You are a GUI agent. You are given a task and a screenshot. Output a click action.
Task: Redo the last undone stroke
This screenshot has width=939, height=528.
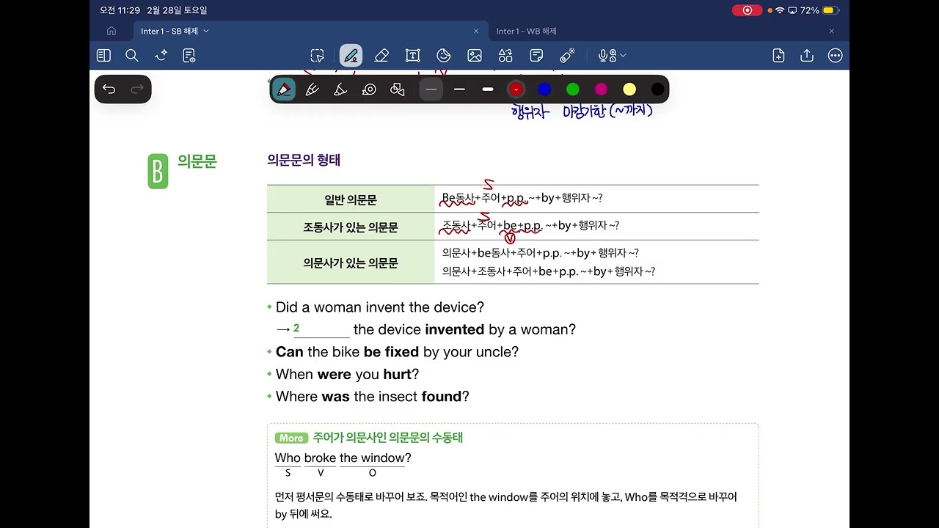point(136,89)
